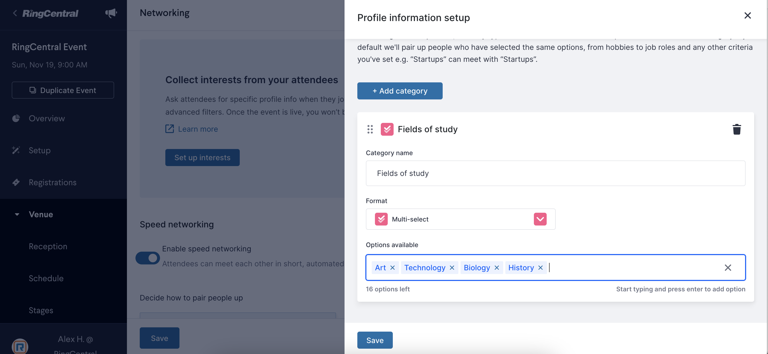Click the Registrations ticket icon
Viewport: 768px width, 354px height.
click(x=16, y=182)
